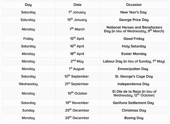Select the Boxing Day cell
Screen dimensions: 170x124
coord(134,118)
